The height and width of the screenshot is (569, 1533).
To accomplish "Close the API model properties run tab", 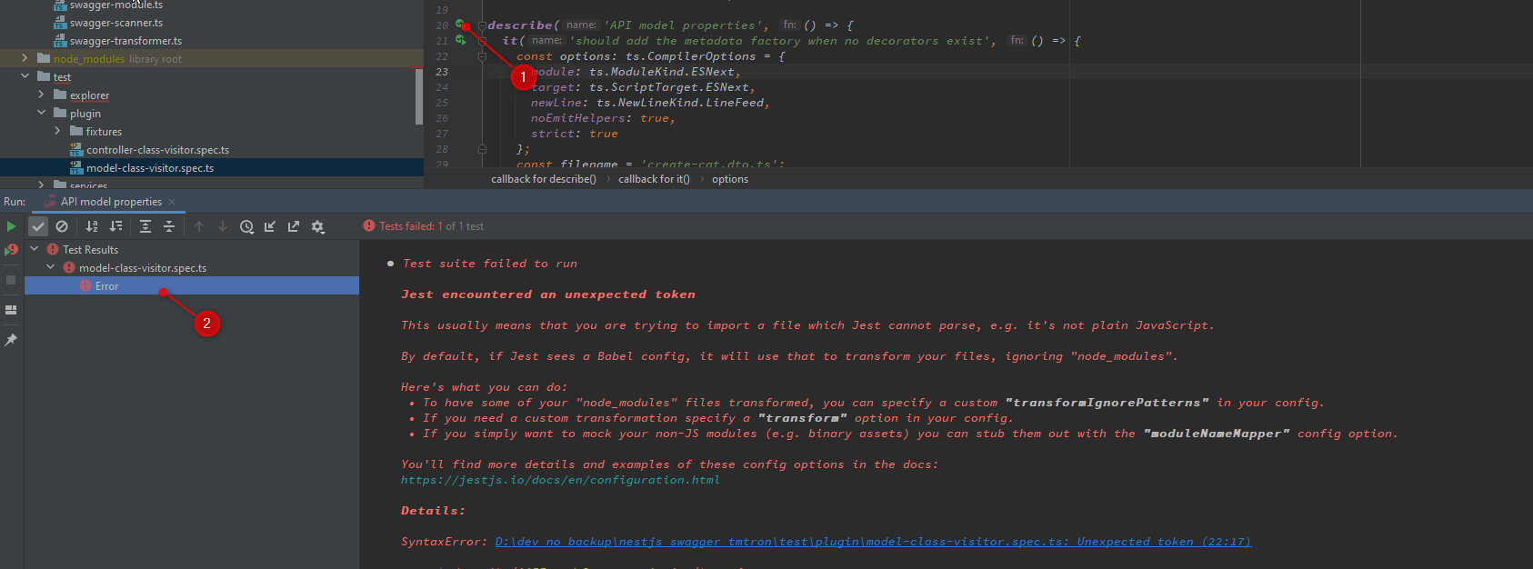I will click(x=172, y=202).
